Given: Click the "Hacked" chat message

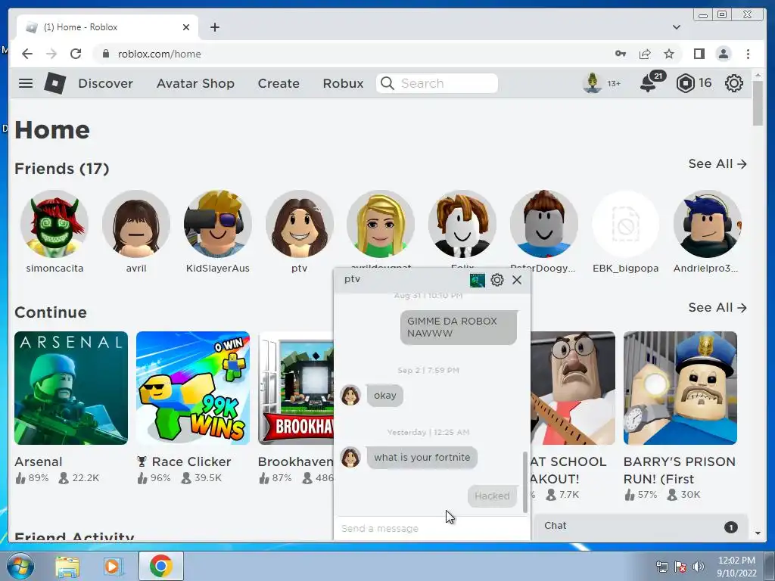Looking at the screenshot, I should pyautogui.click(x=492, y=496).
